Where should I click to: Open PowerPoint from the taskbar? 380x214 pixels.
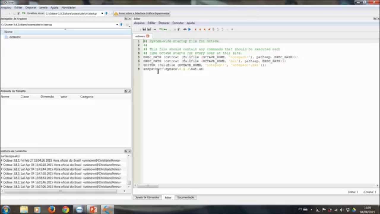coord(93,209)
